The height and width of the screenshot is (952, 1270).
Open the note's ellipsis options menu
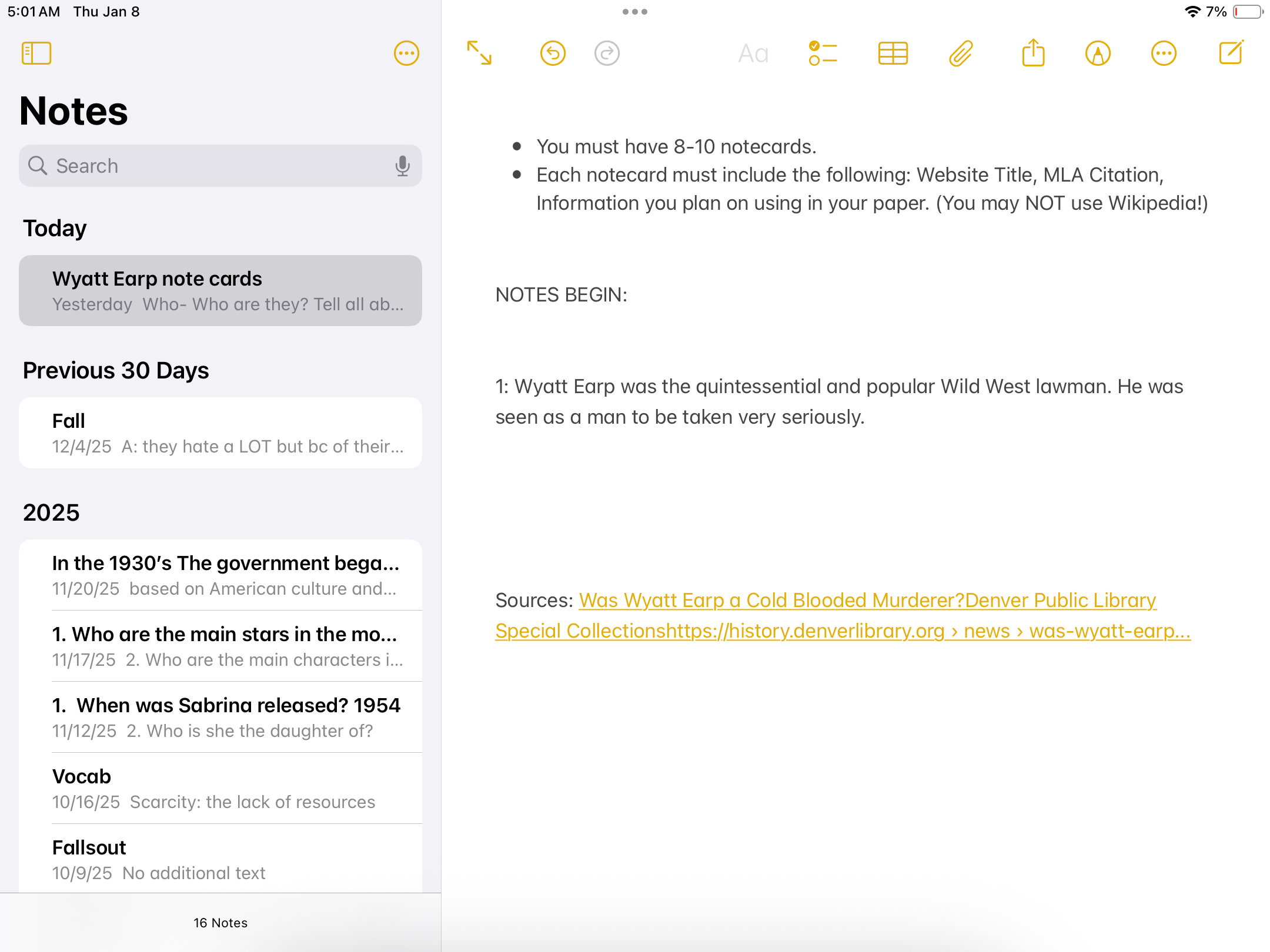click(x=1164, y=53)
